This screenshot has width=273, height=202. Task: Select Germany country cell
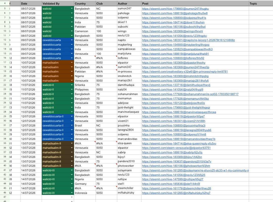(85, 184)
